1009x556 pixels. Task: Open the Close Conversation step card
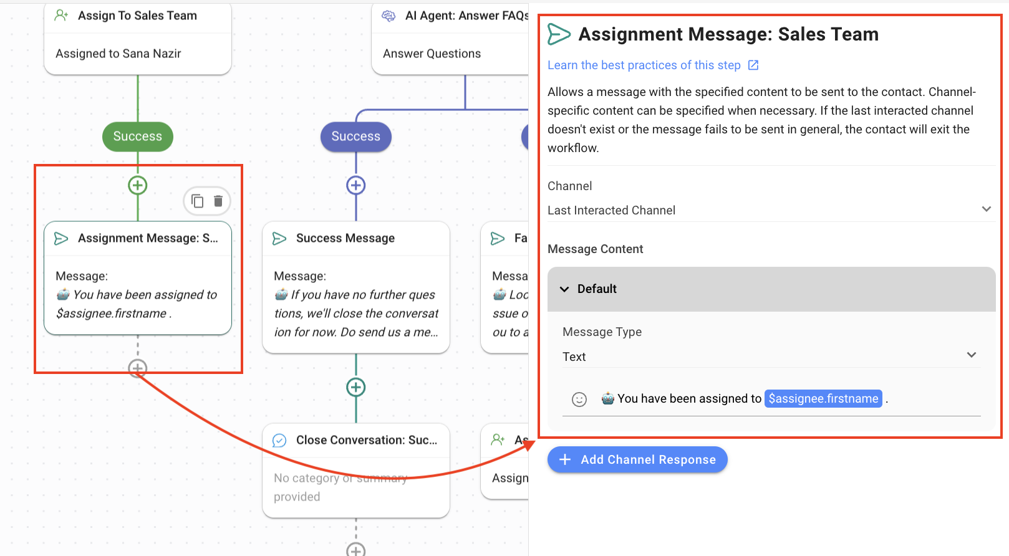coord(356,470)
